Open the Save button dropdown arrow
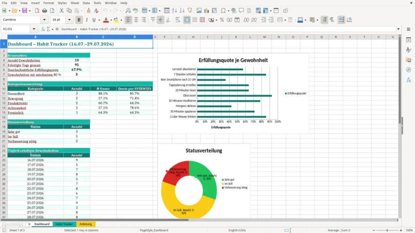Image resolution: width=415 pixels, height=233 pixels. coord(30,11)
